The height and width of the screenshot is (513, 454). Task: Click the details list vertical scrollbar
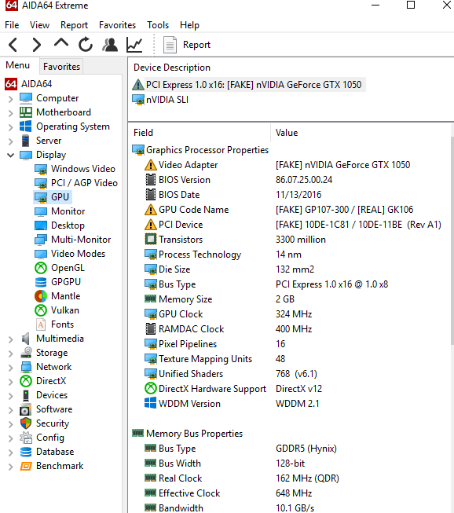[x=452, y=240]
